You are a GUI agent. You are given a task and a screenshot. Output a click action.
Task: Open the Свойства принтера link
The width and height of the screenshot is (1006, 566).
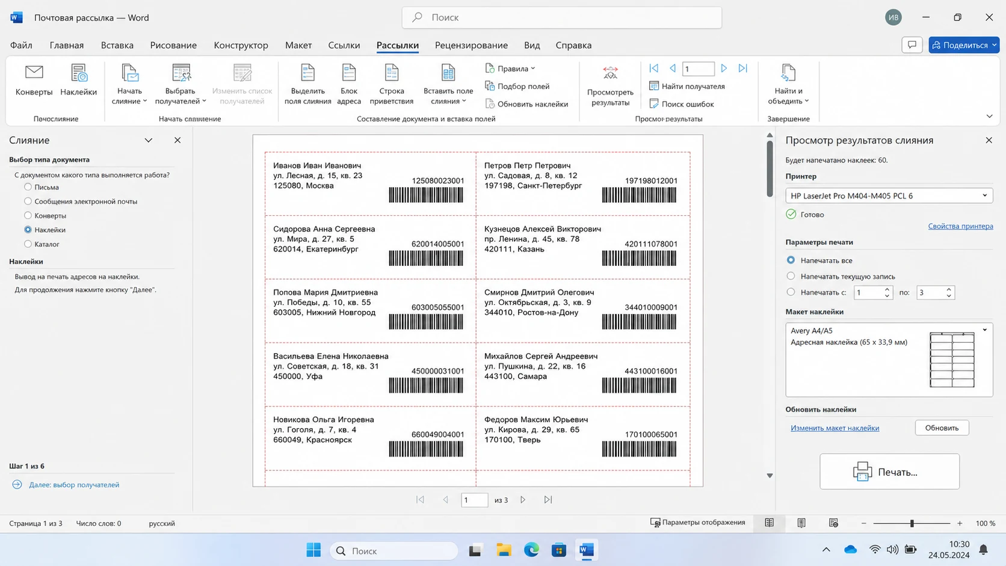[960, 226]
